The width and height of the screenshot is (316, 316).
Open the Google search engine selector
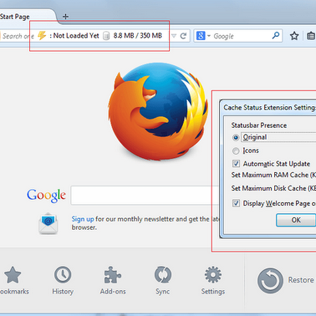pyautogui.click(x=203, y=36)
